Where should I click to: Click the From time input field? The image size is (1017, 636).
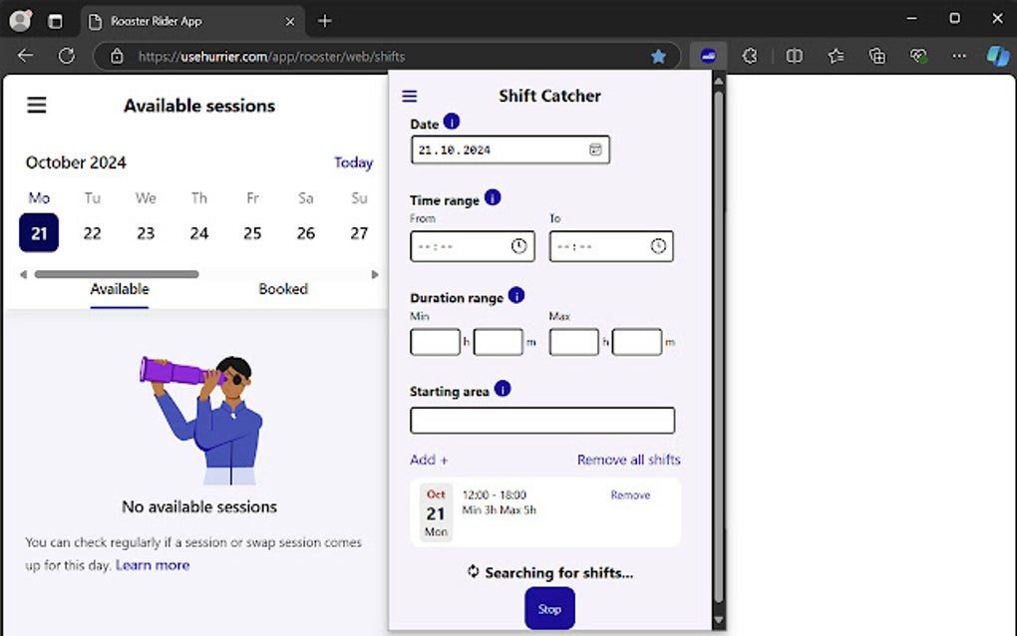(x=473, y=246)
